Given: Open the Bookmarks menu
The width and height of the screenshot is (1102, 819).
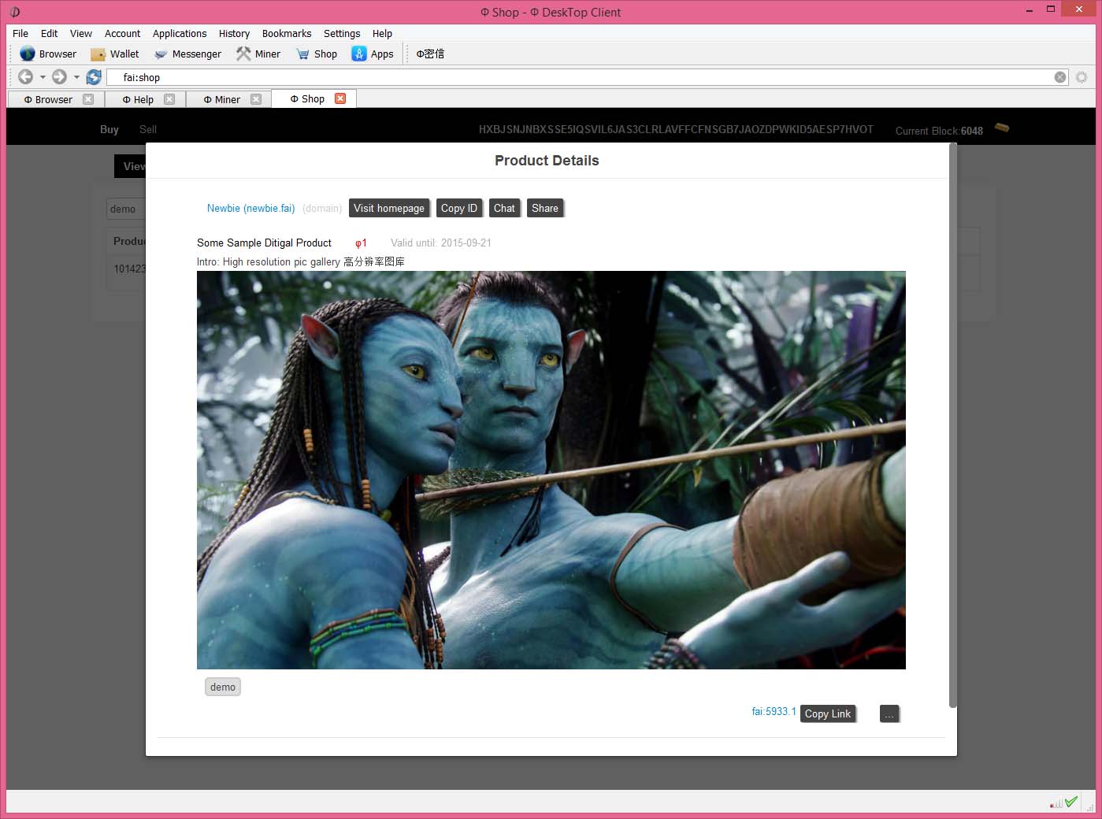Looking at the screenshot, I should coord(287,33).
